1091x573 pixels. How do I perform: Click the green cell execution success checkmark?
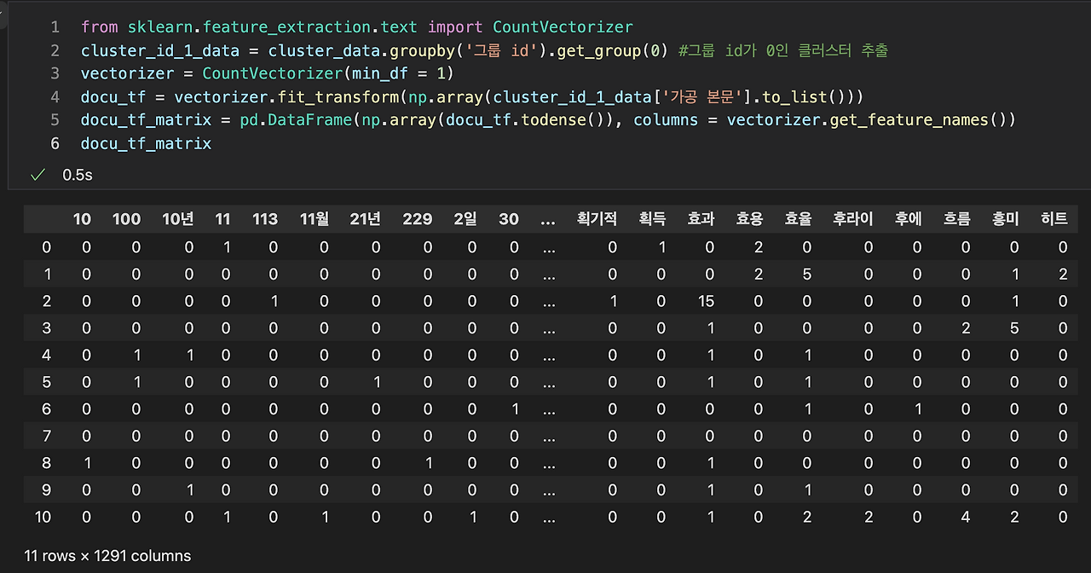coord(37,175)
